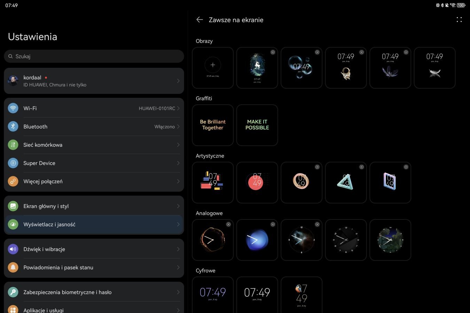
Task: Choose the bubbles image clock style
Action: (x=301, y=68)
